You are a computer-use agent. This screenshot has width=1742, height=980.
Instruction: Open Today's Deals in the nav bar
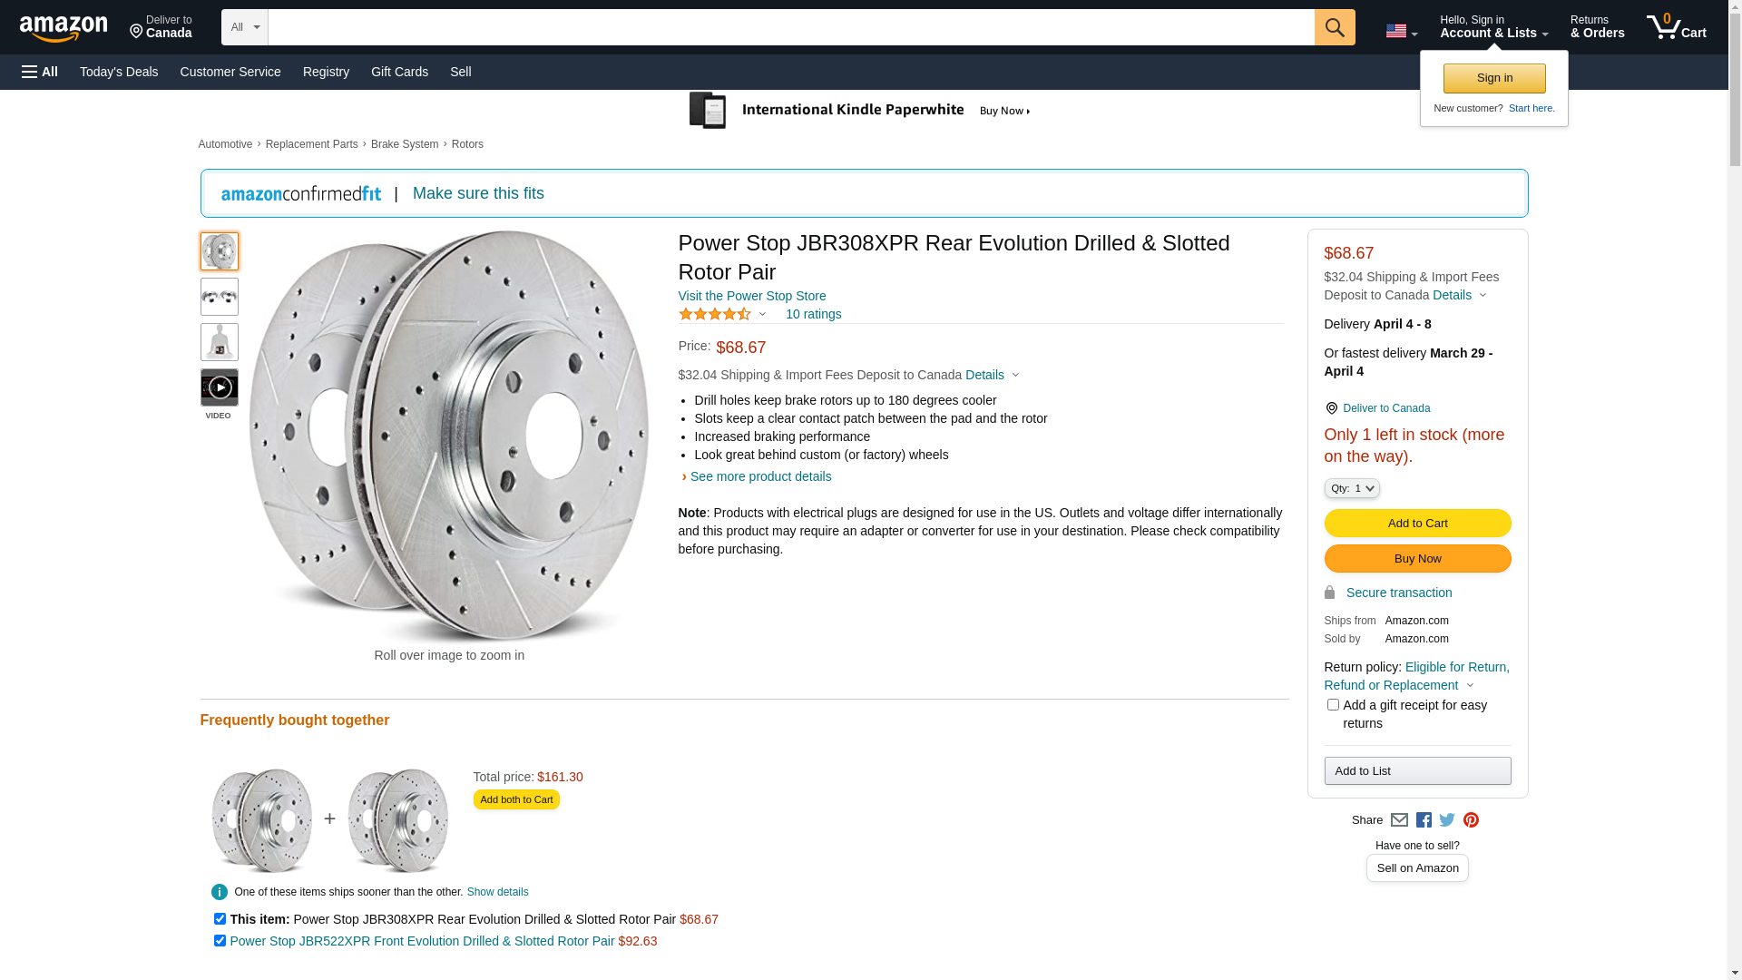click(119, 72)
